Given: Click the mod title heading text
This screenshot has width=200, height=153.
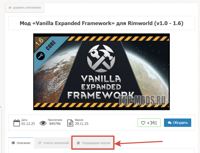Looking at the screenshot, I should pyautogui.click(x=101, y=23).
